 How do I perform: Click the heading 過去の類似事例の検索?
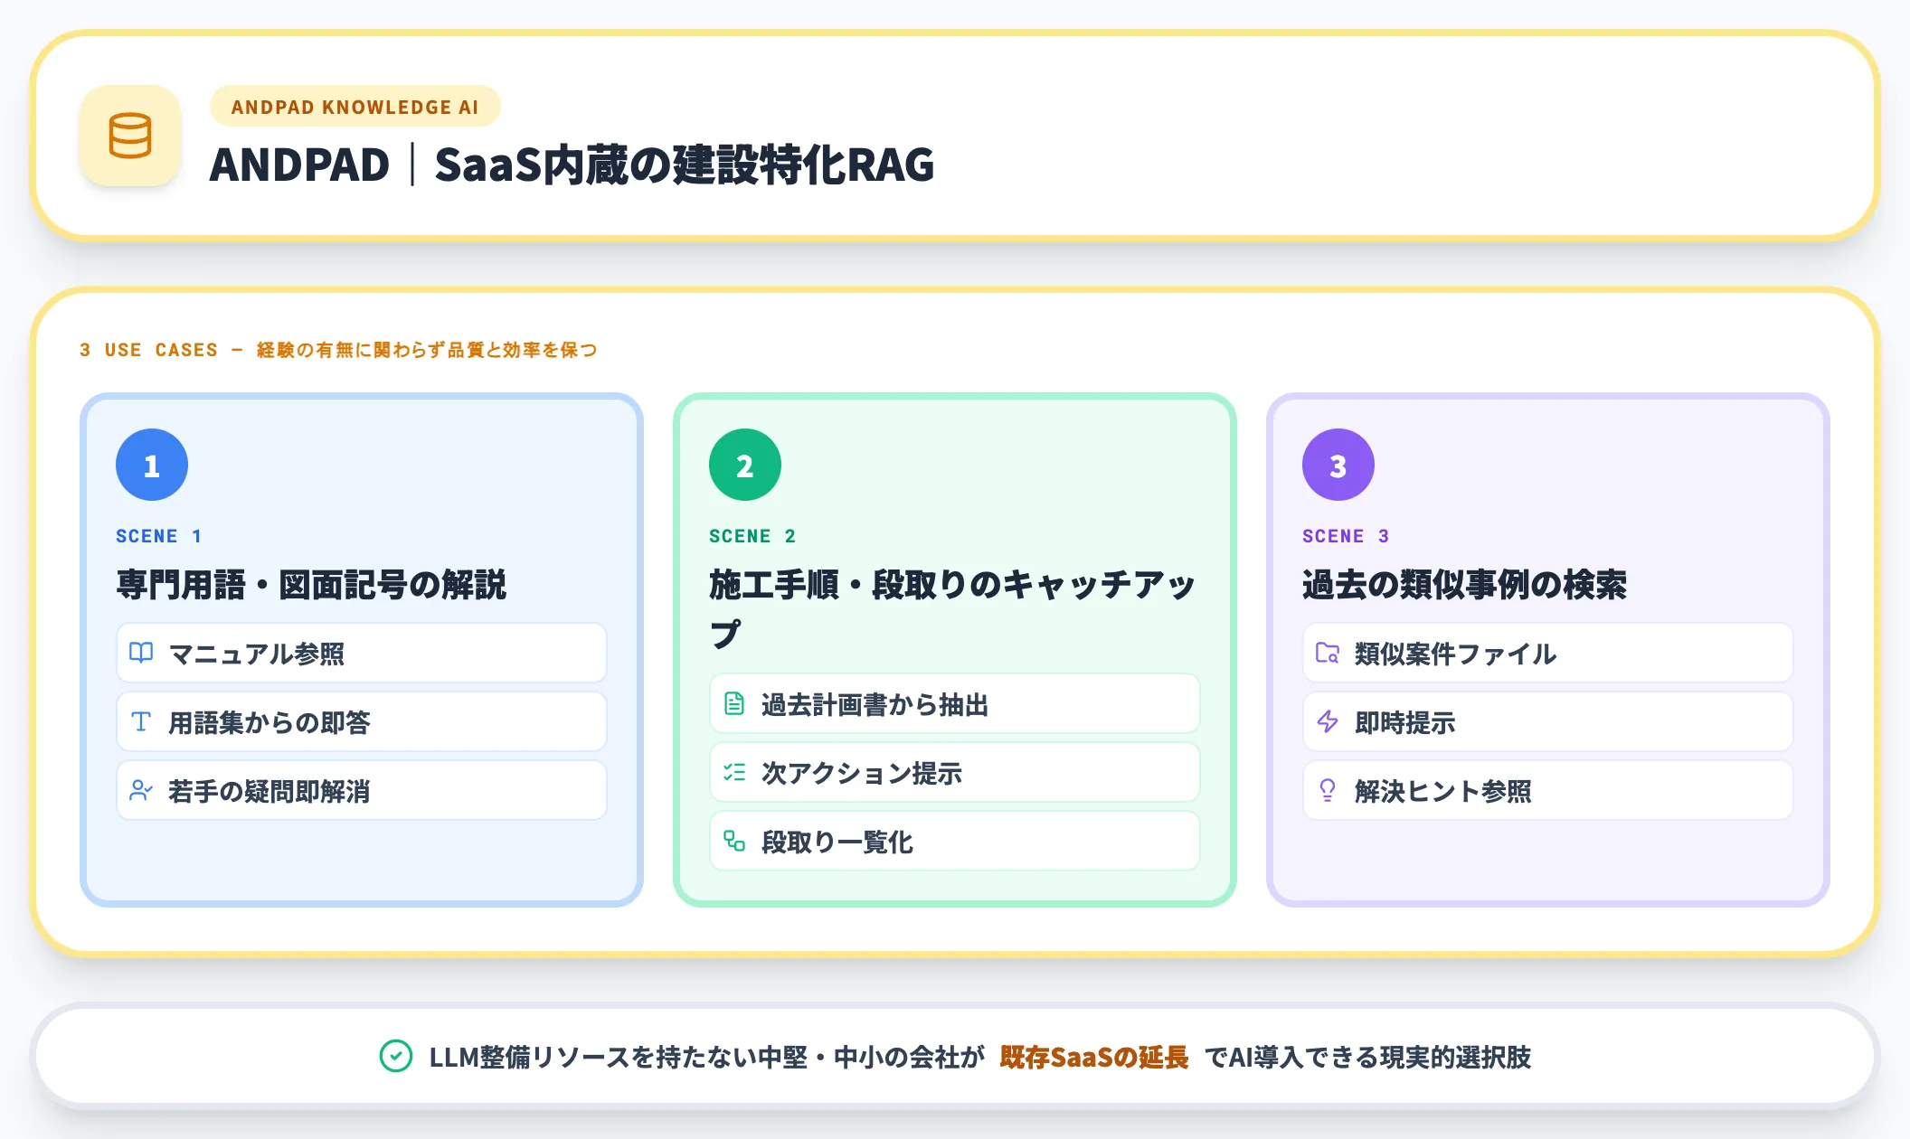[1464, 585]
